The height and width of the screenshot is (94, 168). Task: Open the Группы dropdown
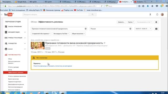131,22
